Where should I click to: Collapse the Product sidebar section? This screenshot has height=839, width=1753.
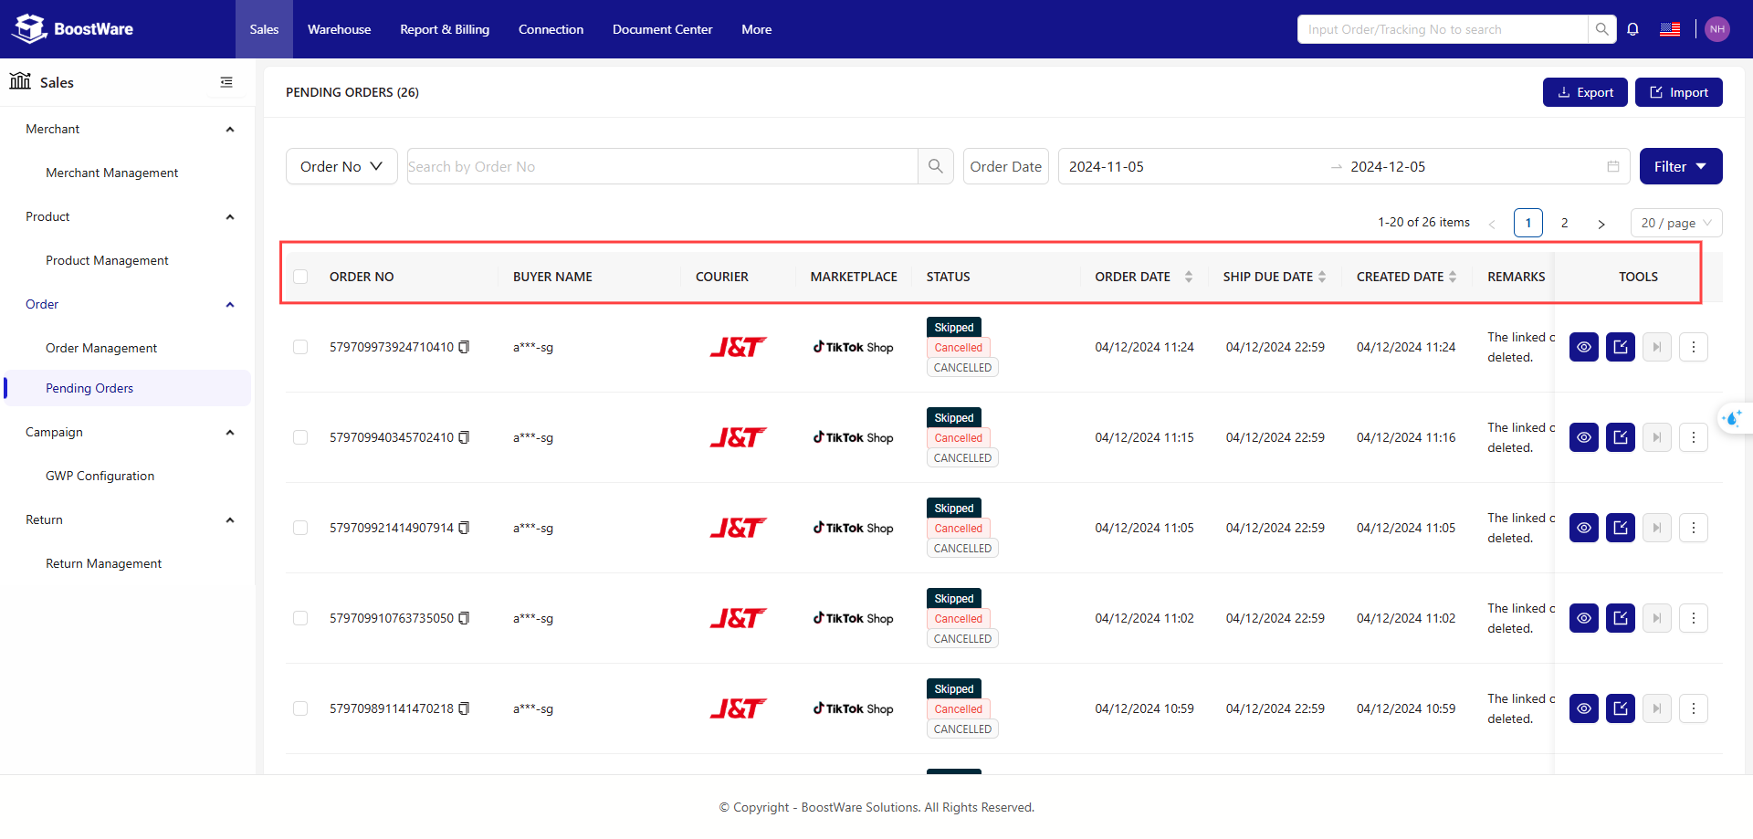(230, 216)
